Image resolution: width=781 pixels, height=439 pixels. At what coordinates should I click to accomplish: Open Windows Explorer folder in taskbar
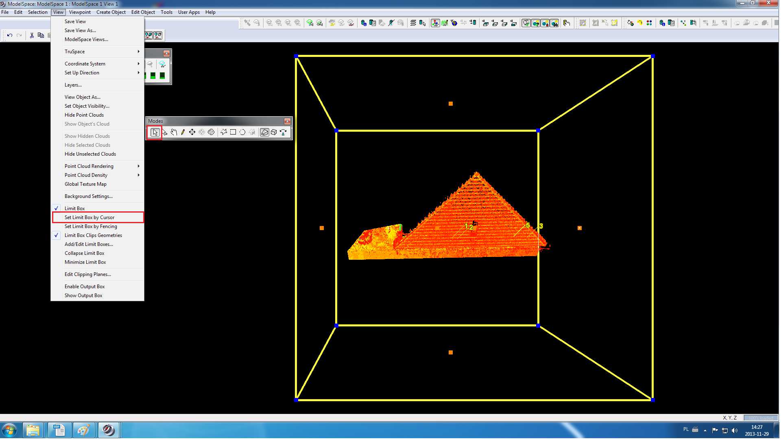pyautogui.click(x=33, y=430)
